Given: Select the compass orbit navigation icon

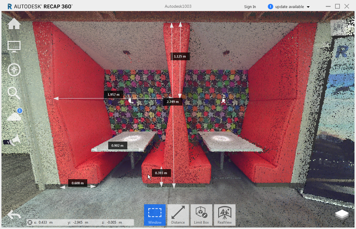Looking at the screenshot, I should pyautogui.click(x=14, y=70).
